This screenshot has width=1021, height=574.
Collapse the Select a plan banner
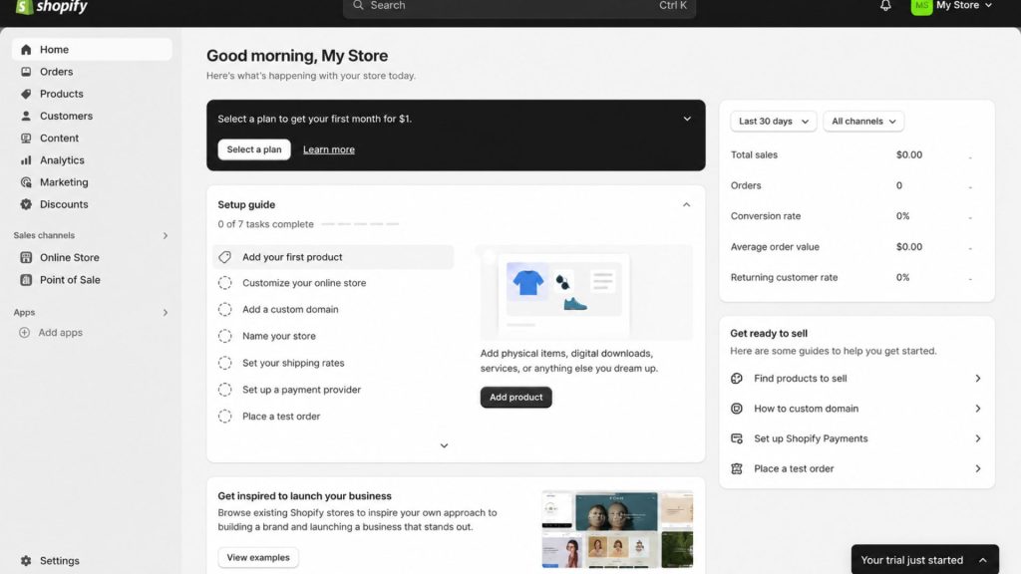click(687, 119)
